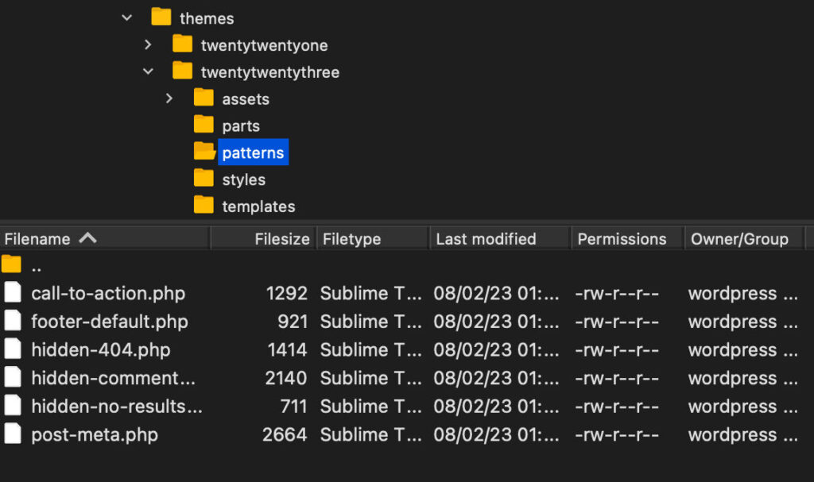Select the twentytwentythree tree label

(x=269, y=72)
